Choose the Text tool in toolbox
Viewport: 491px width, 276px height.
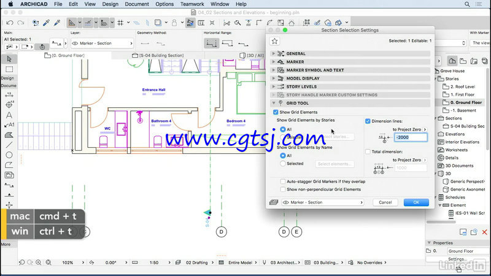[9, 115]
